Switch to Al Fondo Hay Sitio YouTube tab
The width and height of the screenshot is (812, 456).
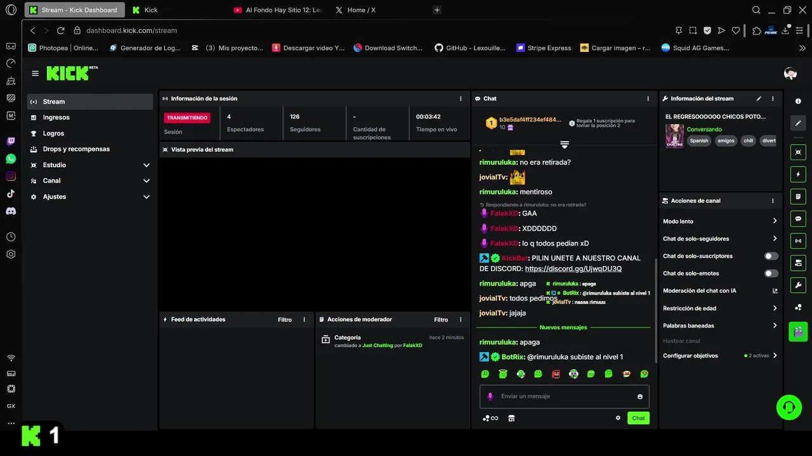278,10
